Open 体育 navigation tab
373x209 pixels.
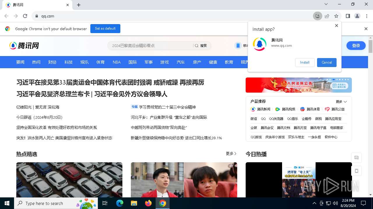click(x=101, y=62)
